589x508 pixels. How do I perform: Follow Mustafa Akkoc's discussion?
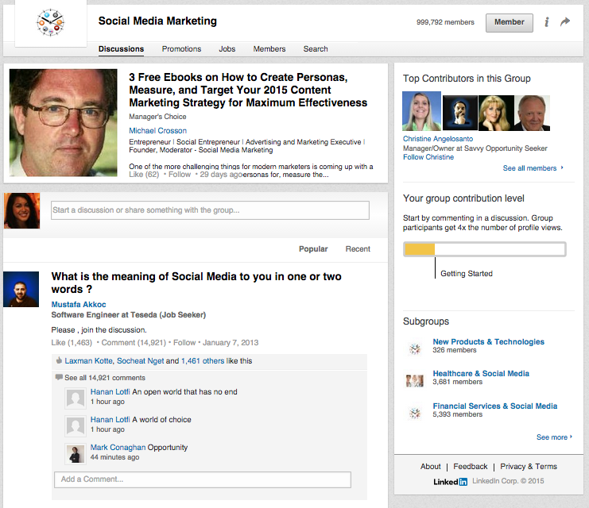click(x=184, y=343)
